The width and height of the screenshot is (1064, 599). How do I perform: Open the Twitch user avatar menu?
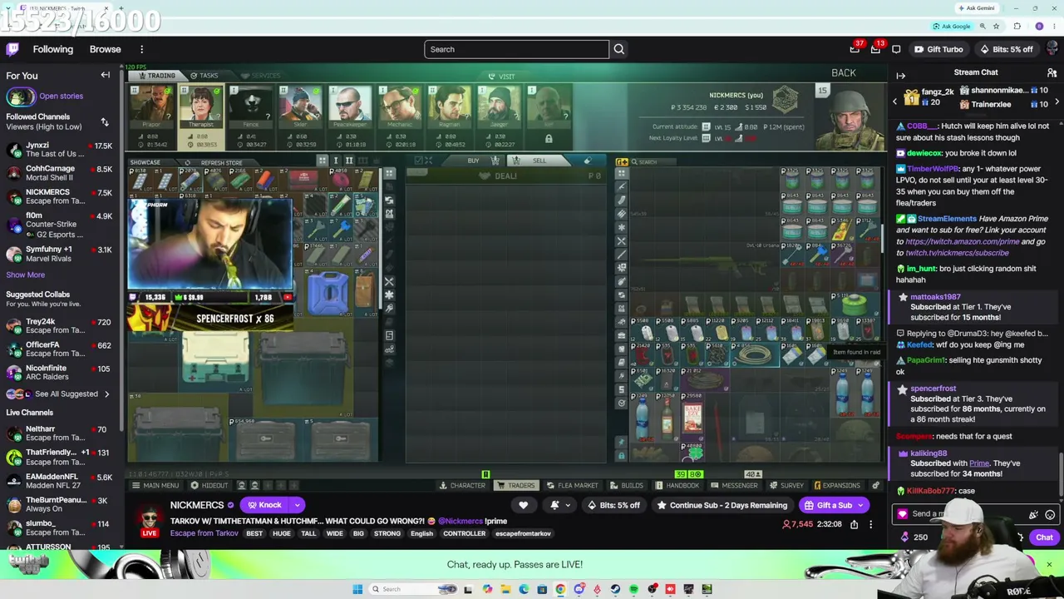pos(1052,49)
